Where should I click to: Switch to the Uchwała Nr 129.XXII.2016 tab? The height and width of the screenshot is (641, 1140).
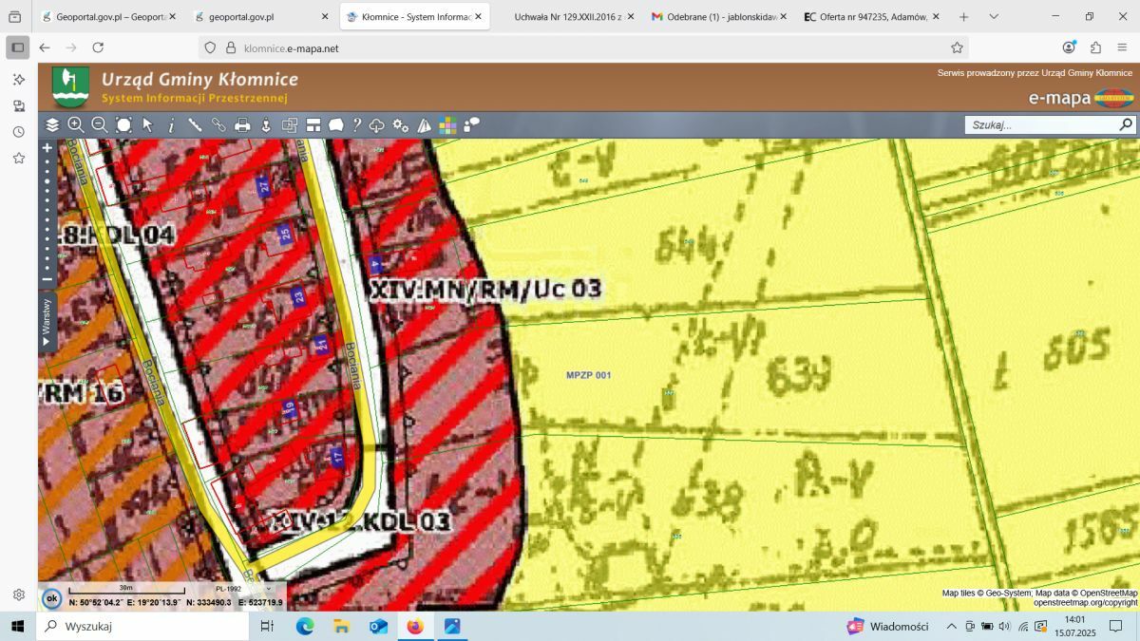567,17
